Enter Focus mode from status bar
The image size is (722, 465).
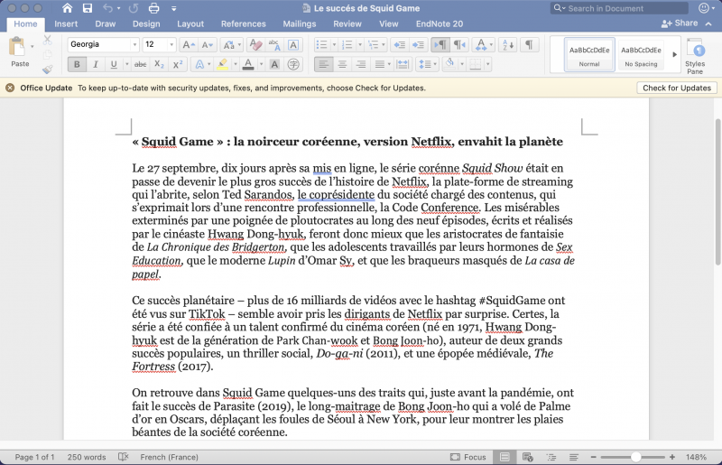click(x=467, y=457)
